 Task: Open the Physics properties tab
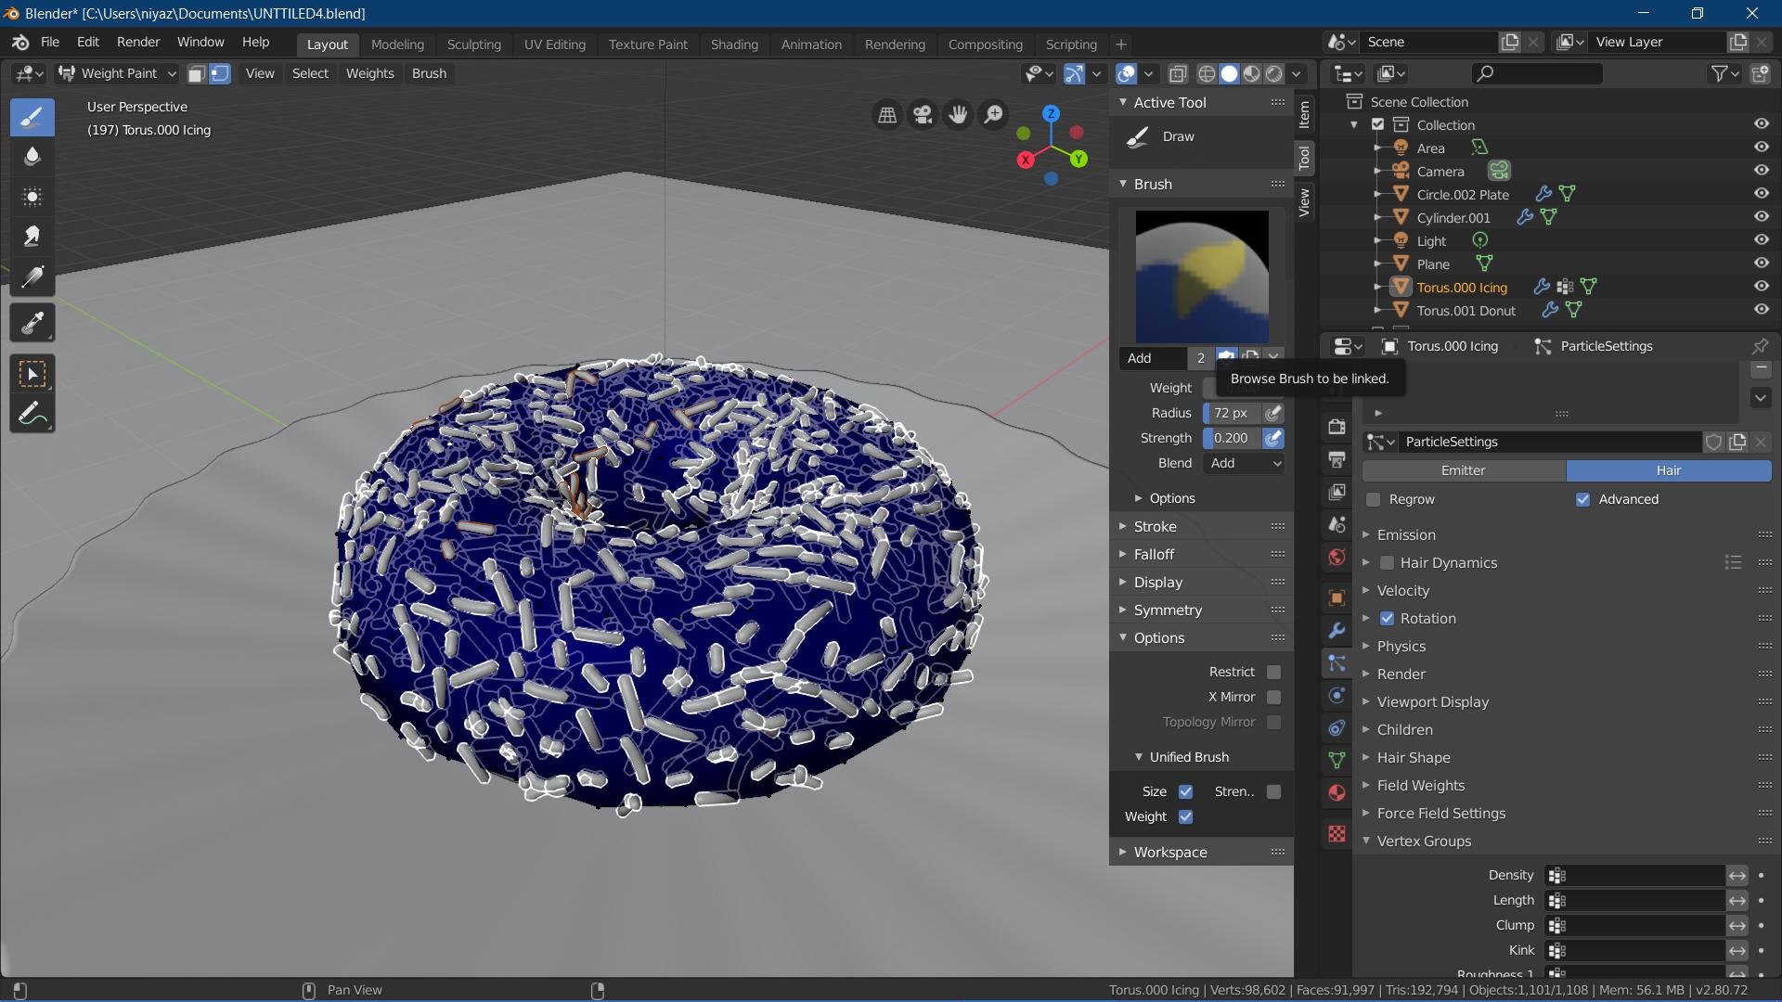(1336, 696)
